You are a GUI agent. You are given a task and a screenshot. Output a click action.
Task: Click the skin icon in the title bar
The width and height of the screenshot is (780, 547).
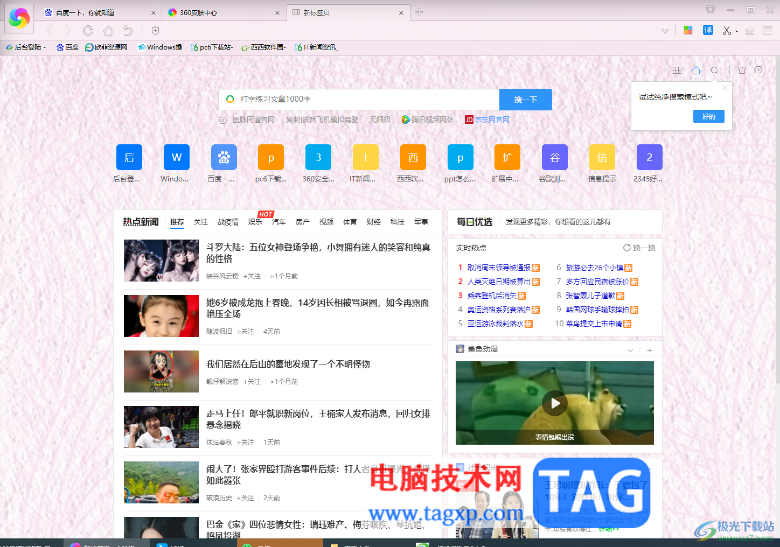tap(711, 10)
